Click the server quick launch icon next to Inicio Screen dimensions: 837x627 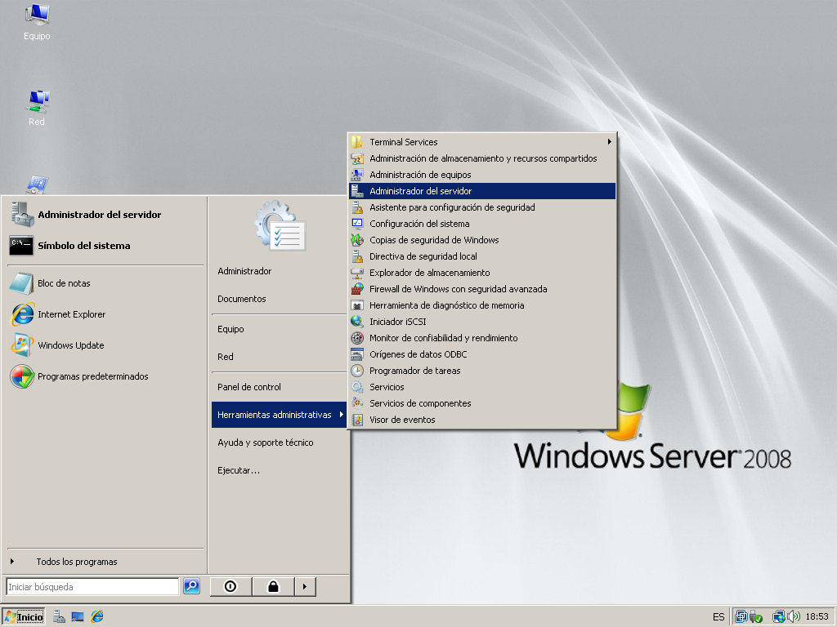pyautogui.click(x=57, y=616)
